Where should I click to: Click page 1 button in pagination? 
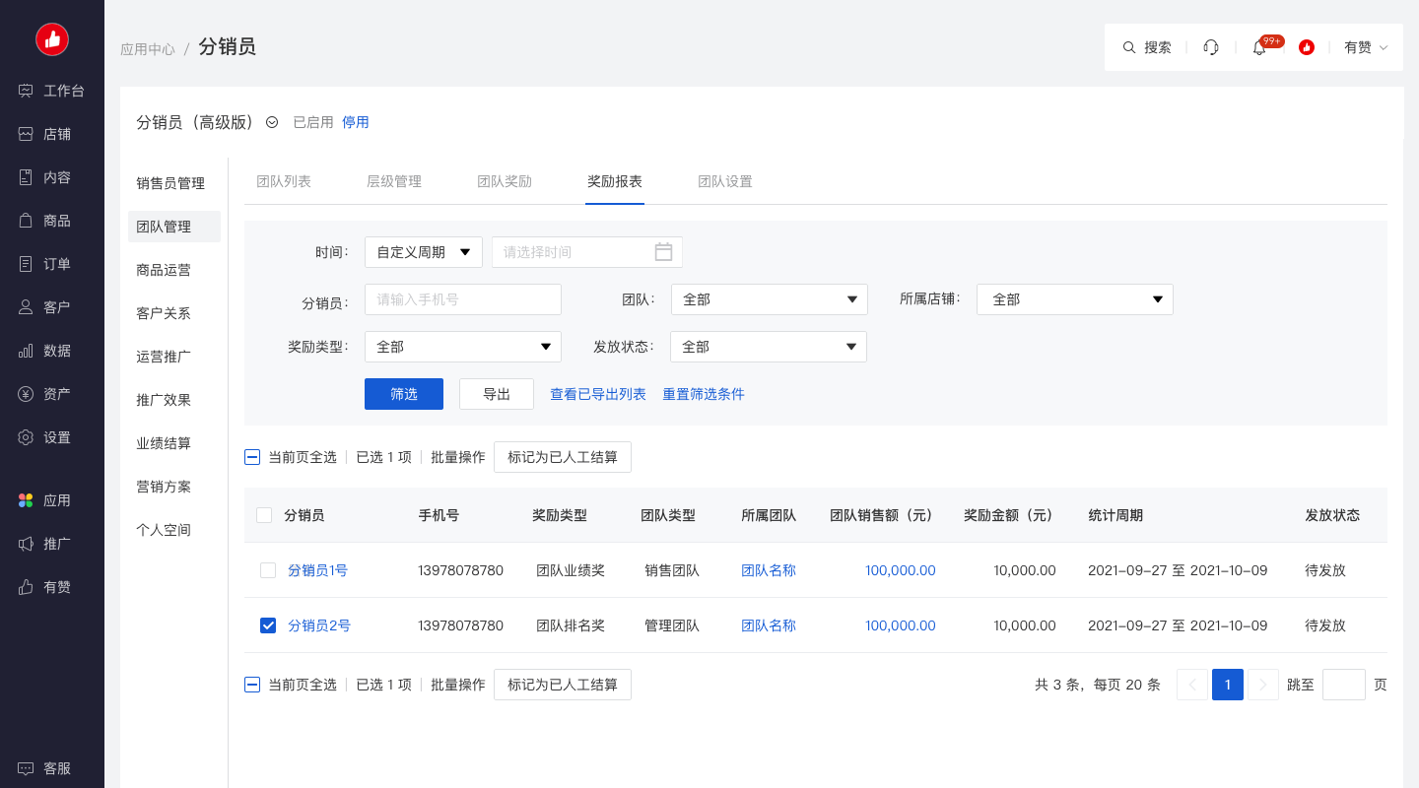[1228, 685]
